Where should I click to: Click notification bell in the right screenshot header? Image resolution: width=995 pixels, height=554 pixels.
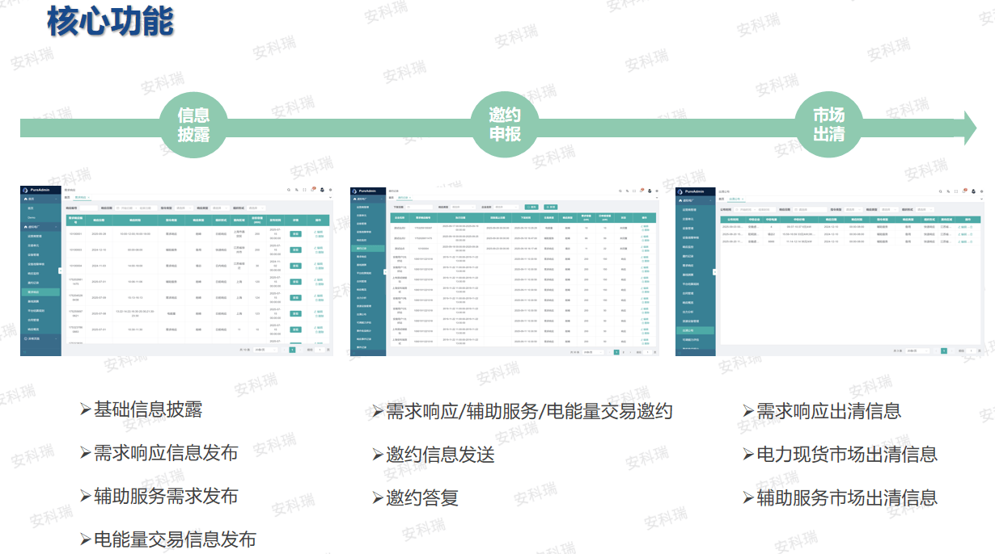click(964, 191)
